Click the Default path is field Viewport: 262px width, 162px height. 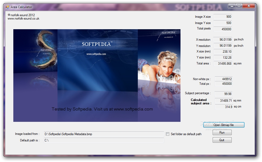coord(104,140)
